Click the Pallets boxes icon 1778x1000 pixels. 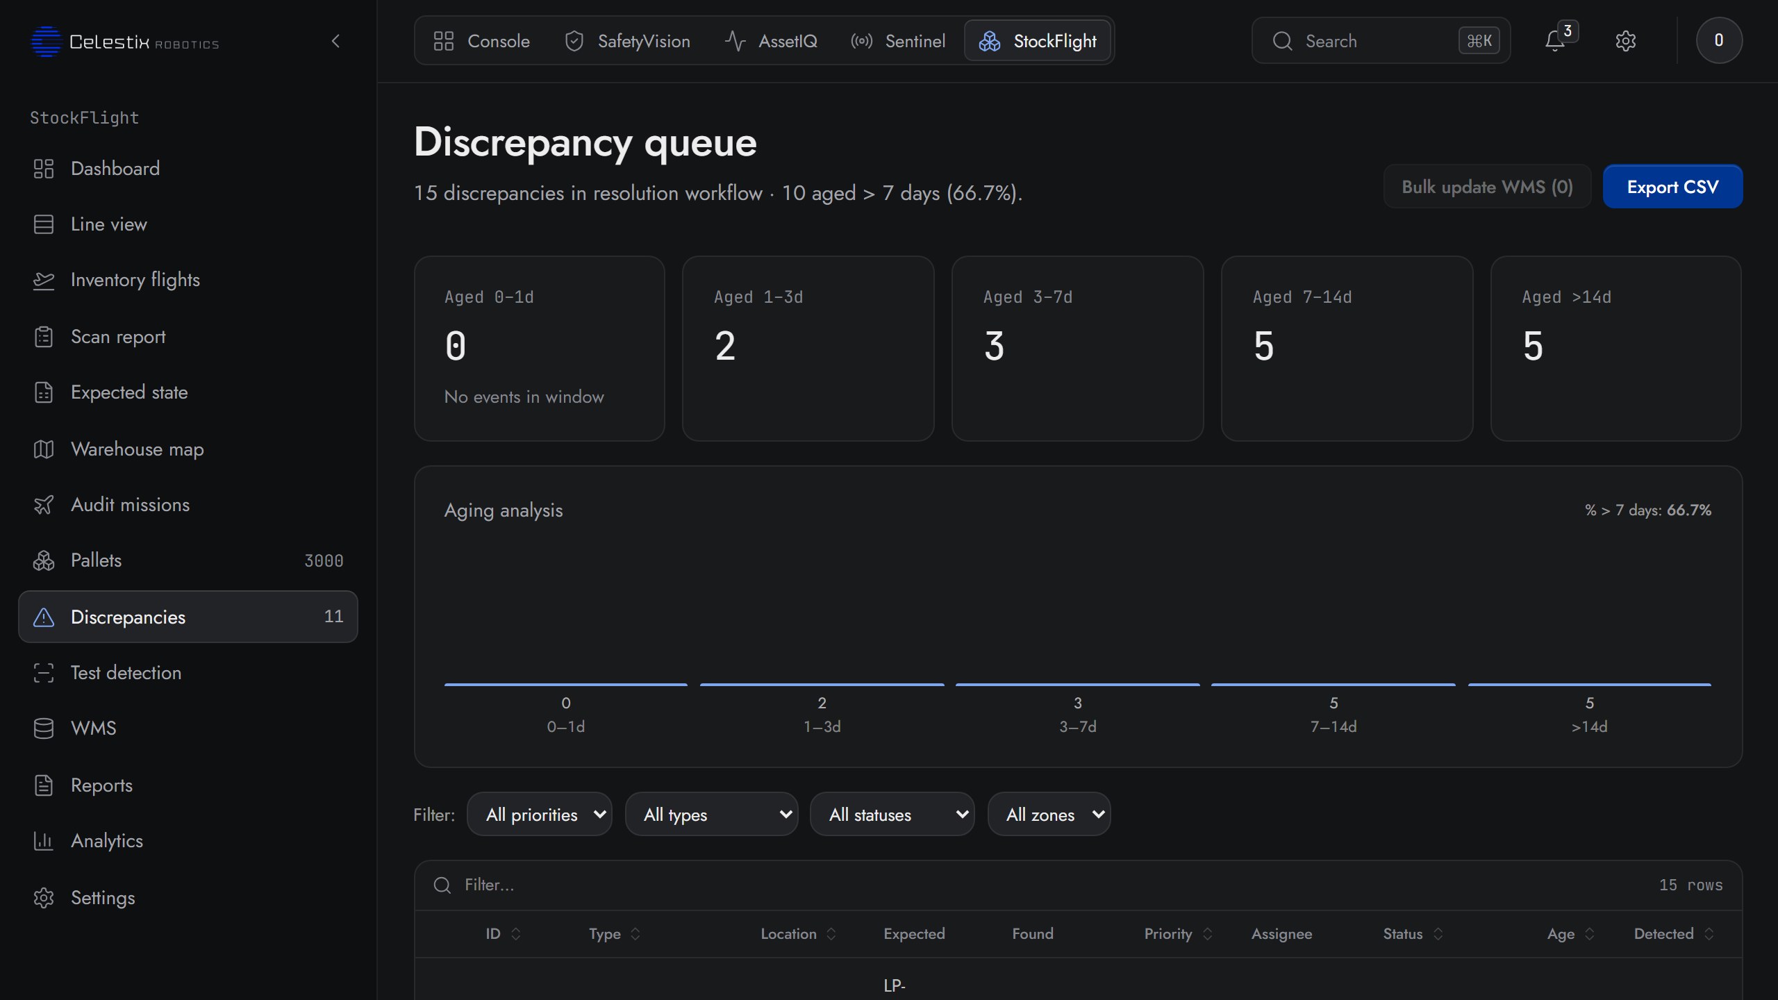[x=44, y=560]
